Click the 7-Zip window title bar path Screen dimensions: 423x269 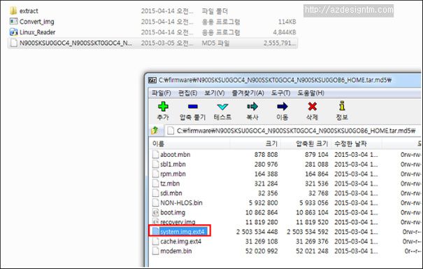click(275, 81)
